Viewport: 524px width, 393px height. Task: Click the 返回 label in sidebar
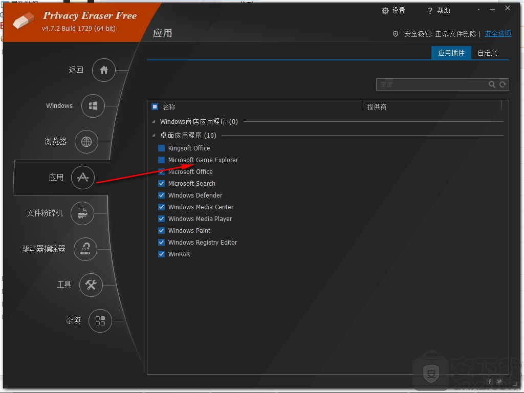76,70
